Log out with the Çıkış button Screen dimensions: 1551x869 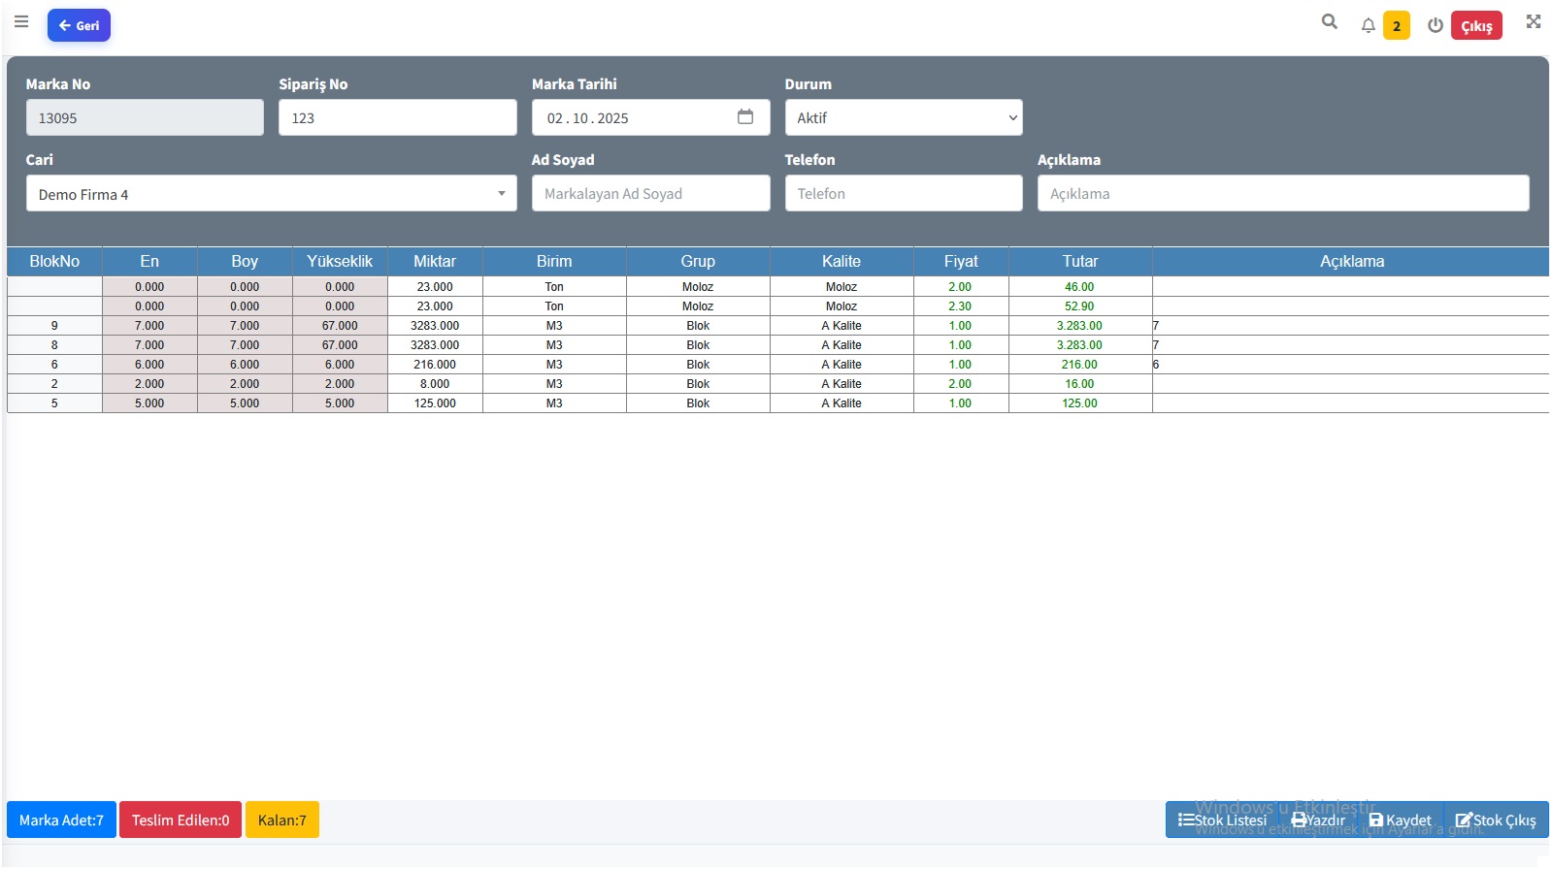[1476, 25]
